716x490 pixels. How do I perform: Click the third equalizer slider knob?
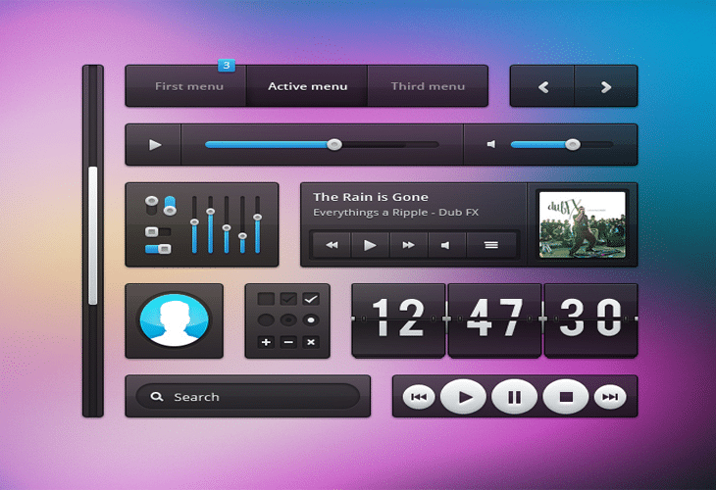(x=227, y=227)
